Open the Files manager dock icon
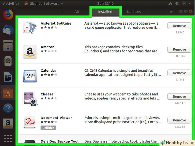This screenshot has width=195, height=146. click(8, 45)
